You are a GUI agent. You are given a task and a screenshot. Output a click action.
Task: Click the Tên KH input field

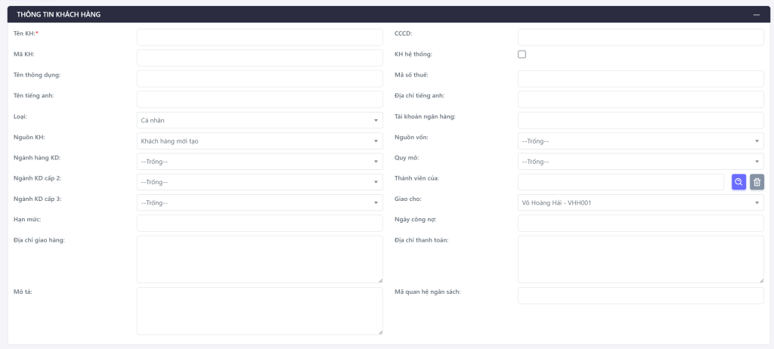point(259,37)
